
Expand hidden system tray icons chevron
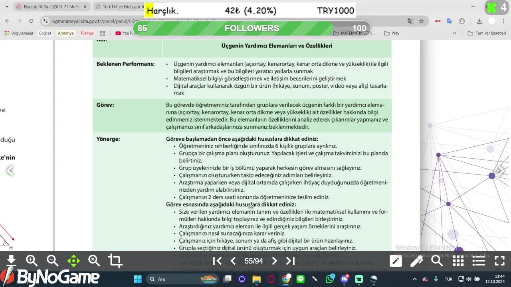click(x=414, y=279)
